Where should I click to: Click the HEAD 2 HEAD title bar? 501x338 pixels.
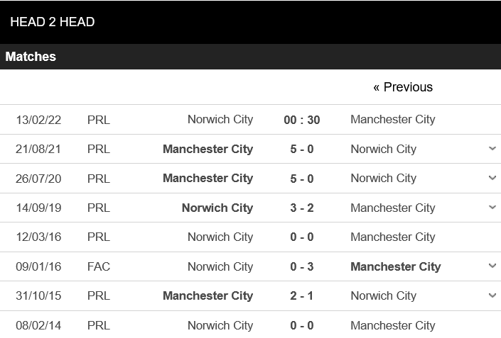coord(53,22)
